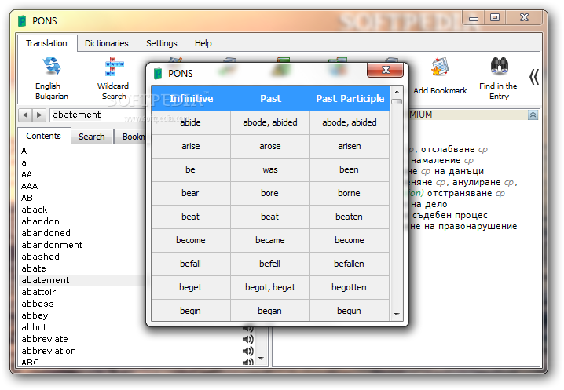Image resolution: width=564 pixels, height=390 pixels.
Task: Play pronunciation for abbreviate
Action: click(247, 339)
